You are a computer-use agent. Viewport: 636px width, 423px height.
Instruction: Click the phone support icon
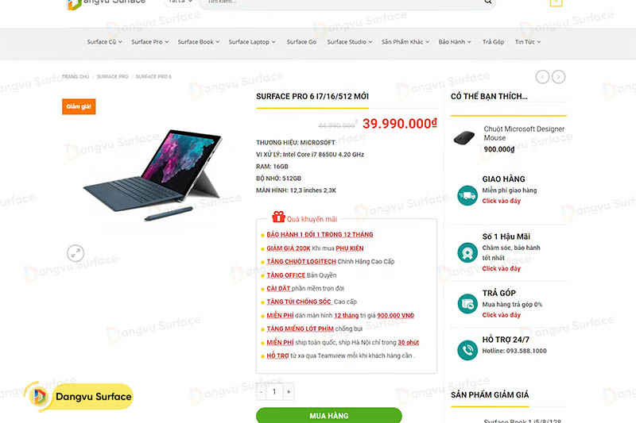tap(467, 350)
